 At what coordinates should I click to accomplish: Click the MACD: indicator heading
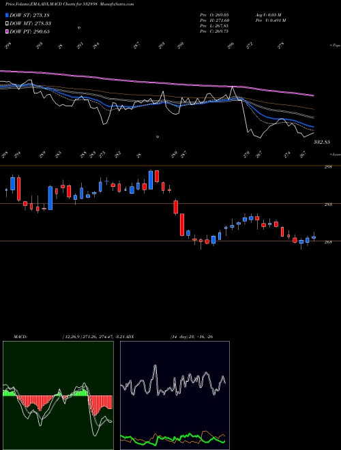20,336
